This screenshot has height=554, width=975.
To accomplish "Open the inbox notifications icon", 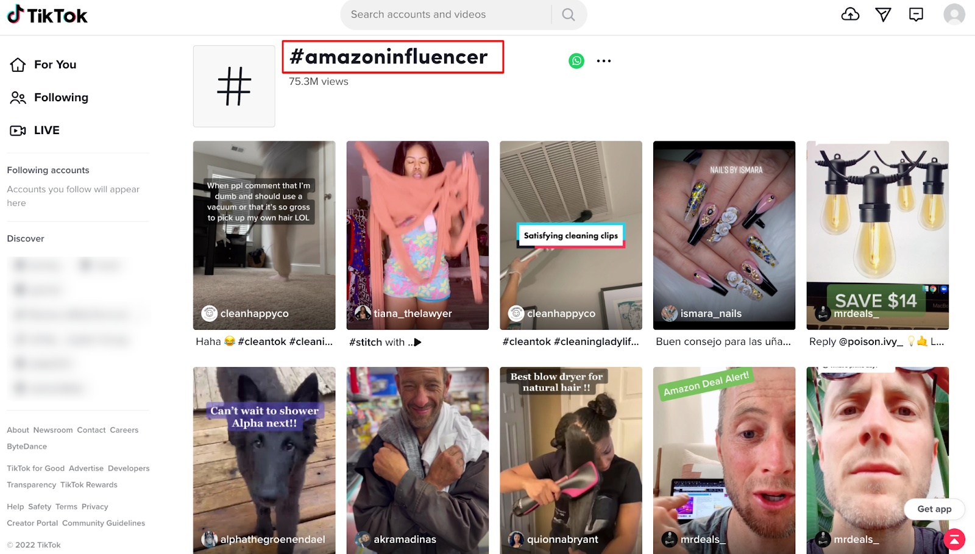I will [916, 15].
